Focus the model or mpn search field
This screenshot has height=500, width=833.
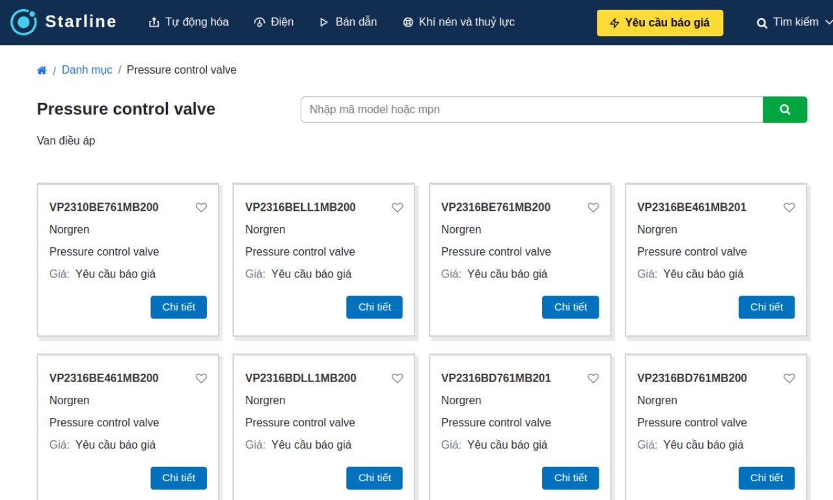[x=532, y=109]
